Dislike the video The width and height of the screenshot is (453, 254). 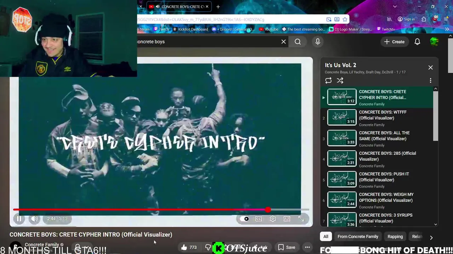coord(208,247)
